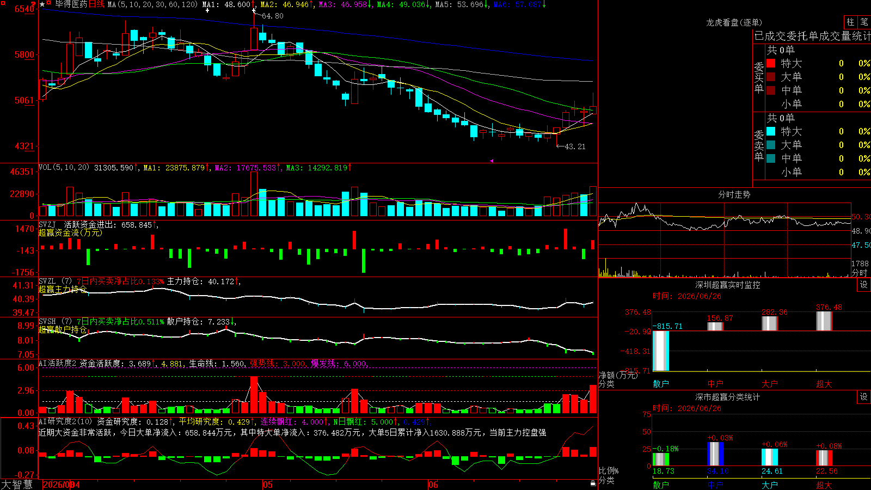The height and width of the screenshot is (490, 871).
Task: Click the 282.36 大户 bar in 实时监控
Action: coord(770,323)
